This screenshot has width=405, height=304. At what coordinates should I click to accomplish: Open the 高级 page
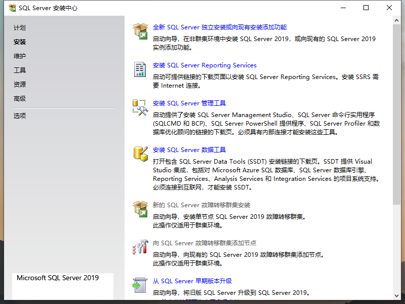pyautogui.click(x=20, y=98)
